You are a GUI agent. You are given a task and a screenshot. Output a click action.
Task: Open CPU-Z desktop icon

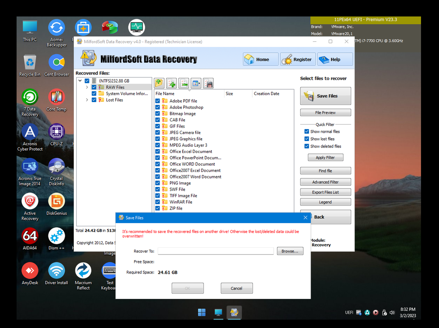(57, 135)
